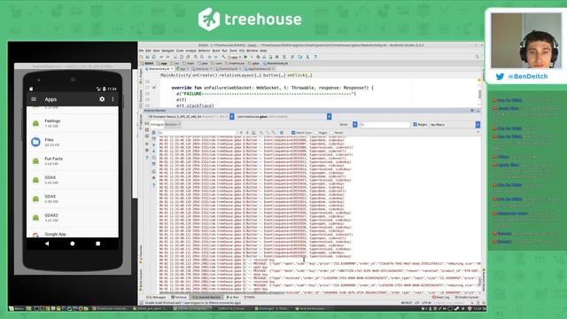567x319 pixels.
Task: Open the Event Log button
Action: point(441,298)
